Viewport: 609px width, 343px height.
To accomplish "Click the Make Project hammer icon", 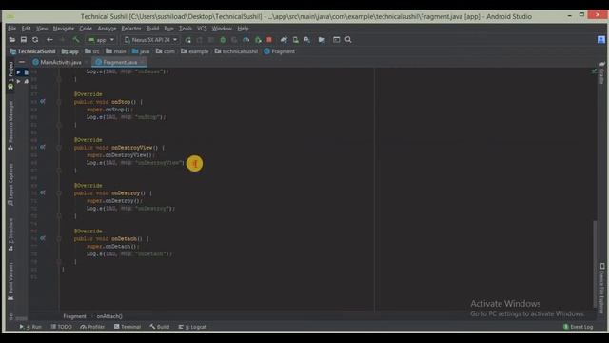I will coord(76,40).
